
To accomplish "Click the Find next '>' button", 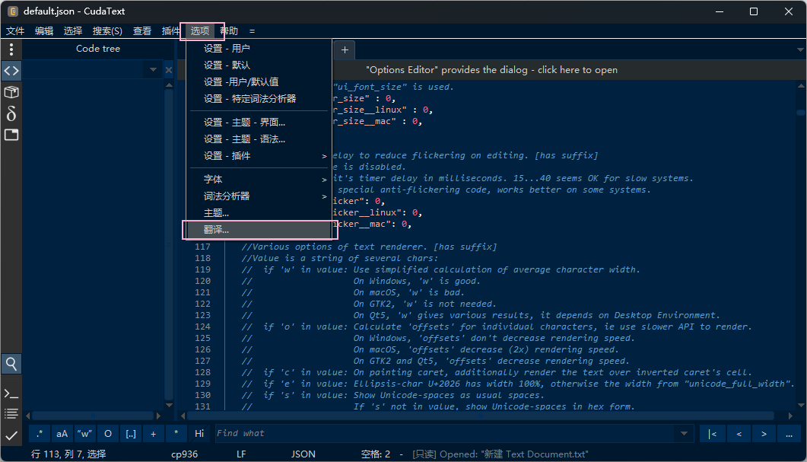I will point(764,434).
